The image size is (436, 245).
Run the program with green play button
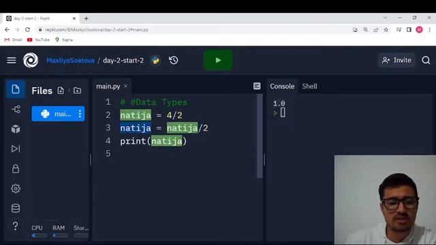tap(218, 60)
